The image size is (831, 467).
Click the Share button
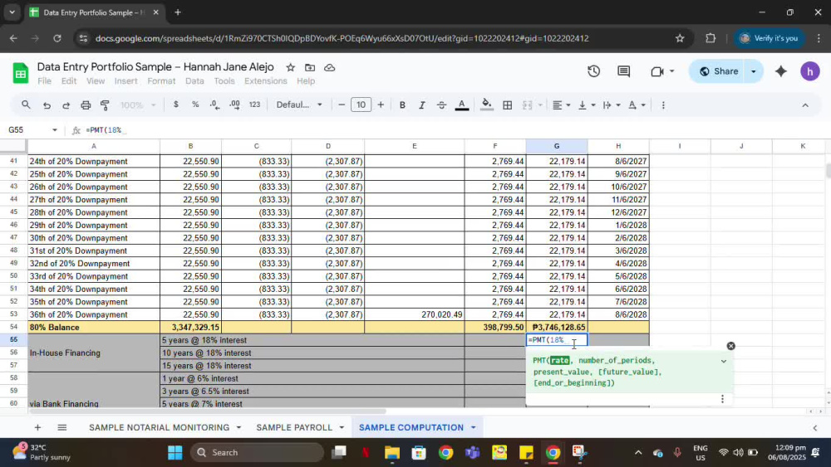(x=719, y=71)
